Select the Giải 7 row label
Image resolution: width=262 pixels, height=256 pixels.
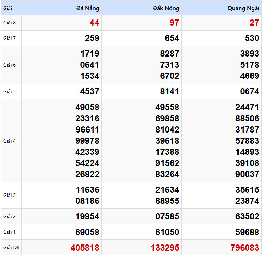pyautogui.click(x=9, y=38)
